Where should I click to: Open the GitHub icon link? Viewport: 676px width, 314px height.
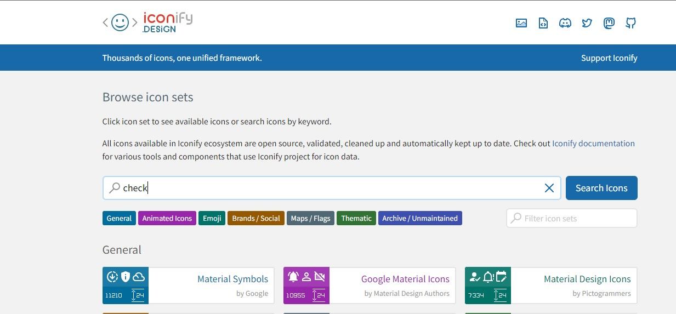click(631, 23)
